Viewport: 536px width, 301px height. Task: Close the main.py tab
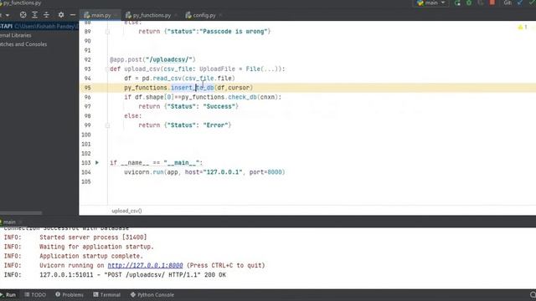point(116,15)
